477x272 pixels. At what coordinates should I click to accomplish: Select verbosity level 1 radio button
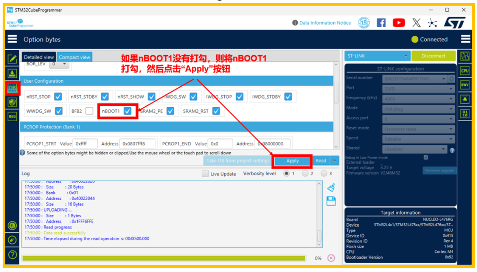coord(287,173)
